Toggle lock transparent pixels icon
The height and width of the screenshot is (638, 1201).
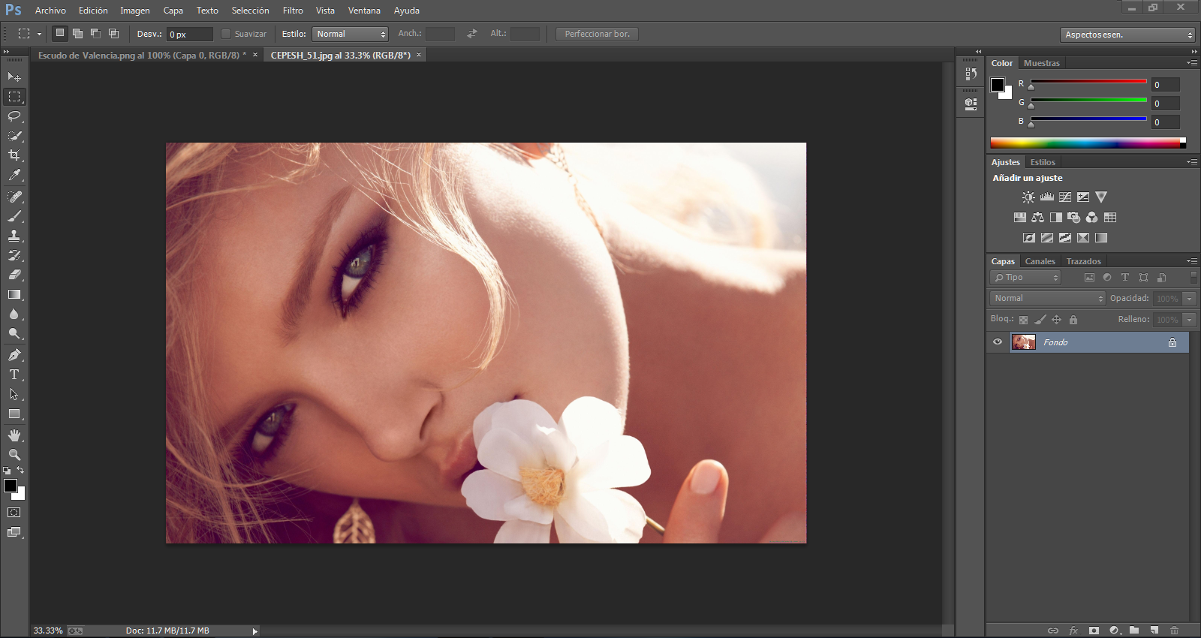[1023, 320]
